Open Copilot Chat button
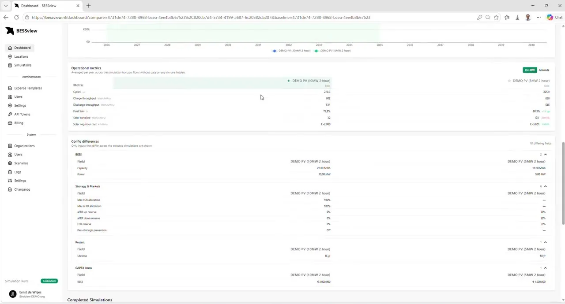This screenshot has height=304, width=565. click(x=554, y=17)
